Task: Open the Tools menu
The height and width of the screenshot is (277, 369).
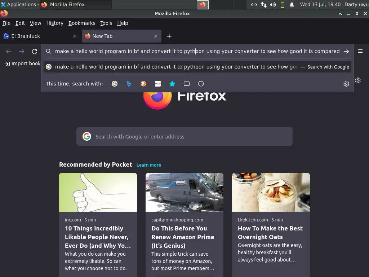Action: click(x=106, y=23)
